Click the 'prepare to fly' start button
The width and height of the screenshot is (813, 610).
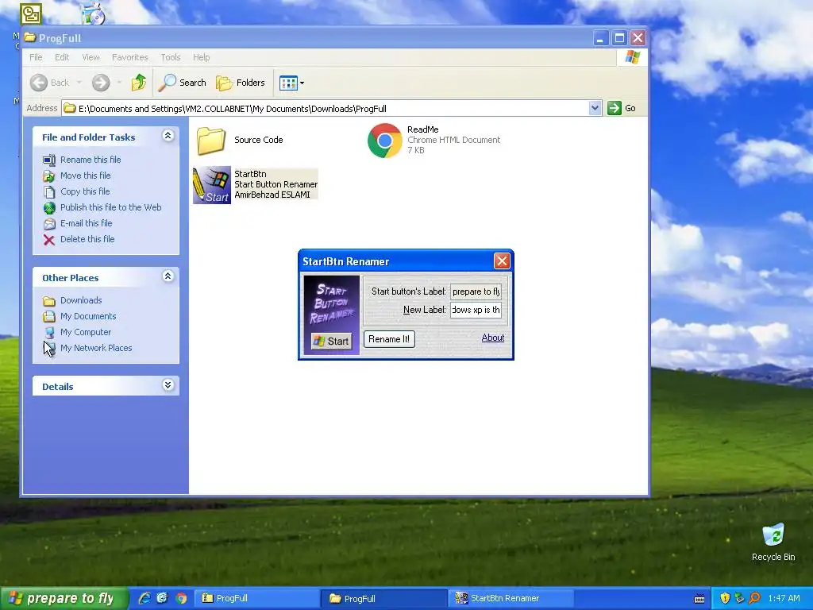[x=64, y=598]
